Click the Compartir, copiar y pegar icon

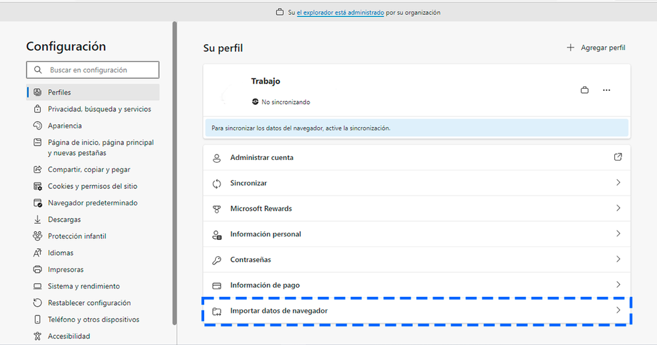tap(38, 169)
